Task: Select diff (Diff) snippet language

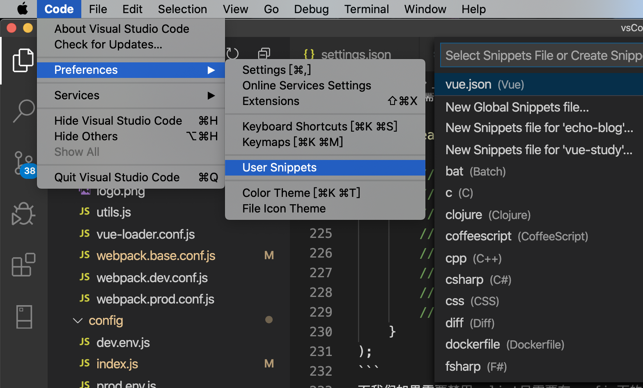Action: [539, 323]
